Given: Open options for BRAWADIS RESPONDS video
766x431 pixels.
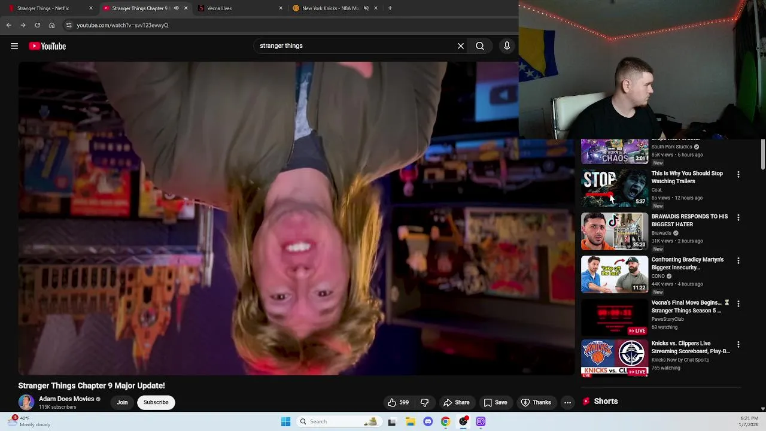Looking at the screenshot, I should (738, 218).
